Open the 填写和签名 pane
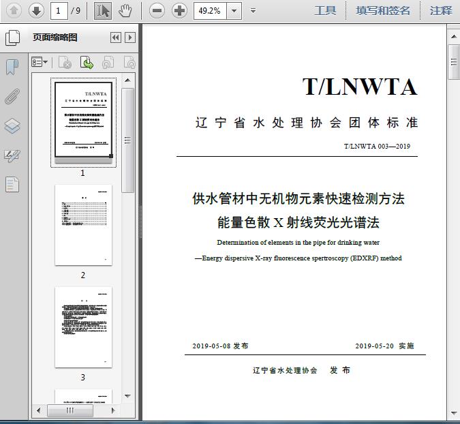This screenshot has width=460, height=424. (383, 11)
